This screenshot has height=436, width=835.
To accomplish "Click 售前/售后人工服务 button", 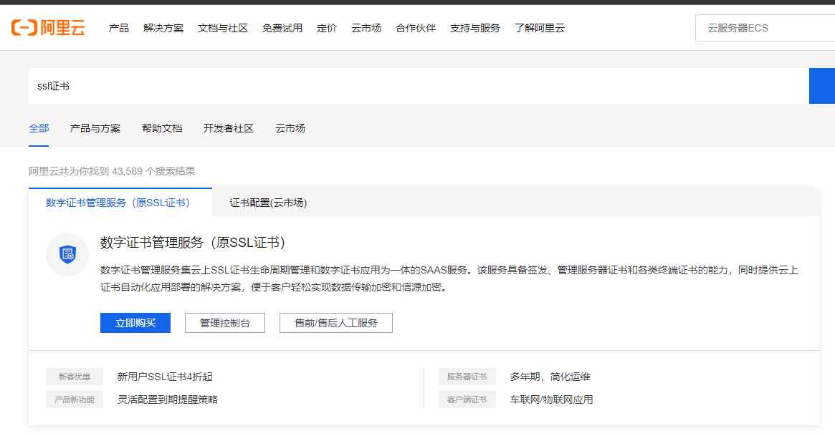I will coord(336,323).
